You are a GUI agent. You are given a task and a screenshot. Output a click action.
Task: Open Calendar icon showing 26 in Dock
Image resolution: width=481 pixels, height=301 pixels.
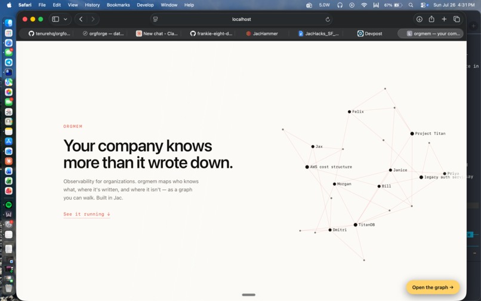click(x=8, y=112)
